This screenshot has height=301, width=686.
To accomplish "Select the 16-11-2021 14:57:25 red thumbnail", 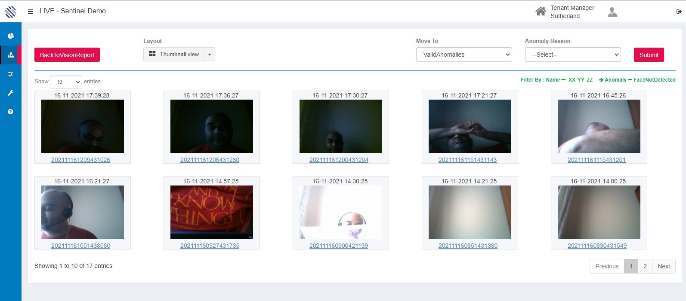I will pyautogui.click(x=211, y=212).
